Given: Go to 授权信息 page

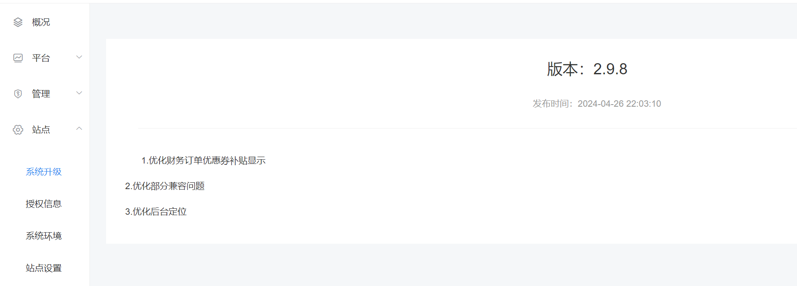Looking at the screenshot, I should pos(44,204).
